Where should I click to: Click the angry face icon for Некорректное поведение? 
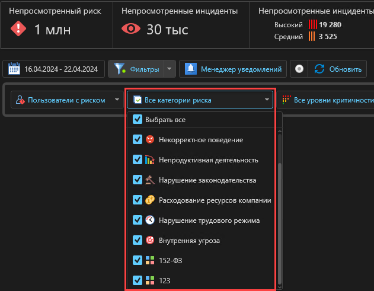(150, 139)
